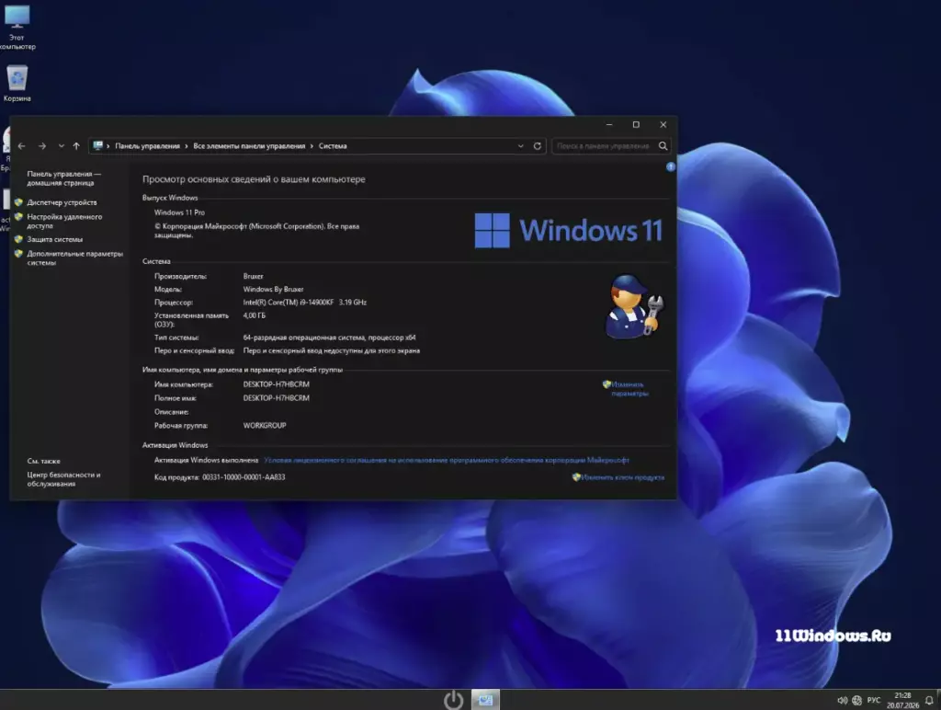Select the first DESKTOP-H7HBCRM value
Screen dimensions: 941x710
coord(276,384)
